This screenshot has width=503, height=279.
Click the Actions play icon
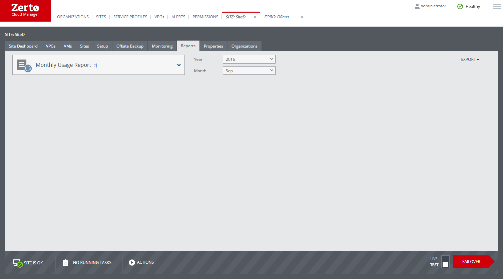tap(132, 262)
